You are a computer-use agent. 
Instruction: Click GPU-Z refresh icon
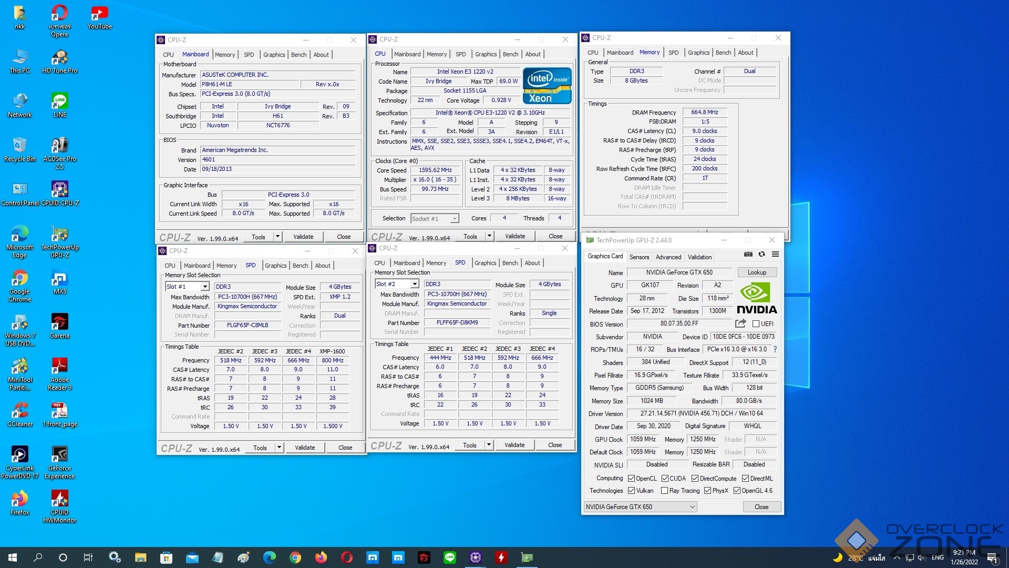click(x=761, y=255)
